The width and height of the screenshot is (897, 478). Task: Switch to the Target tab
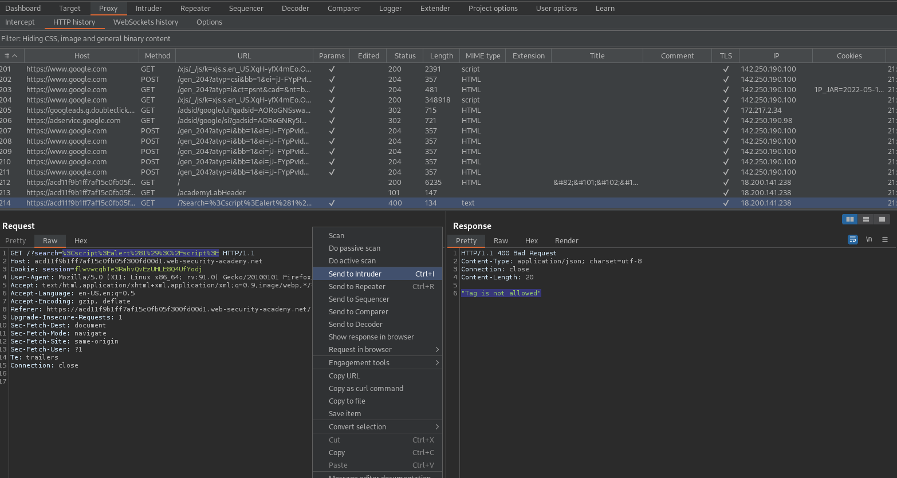click(70, 8)
